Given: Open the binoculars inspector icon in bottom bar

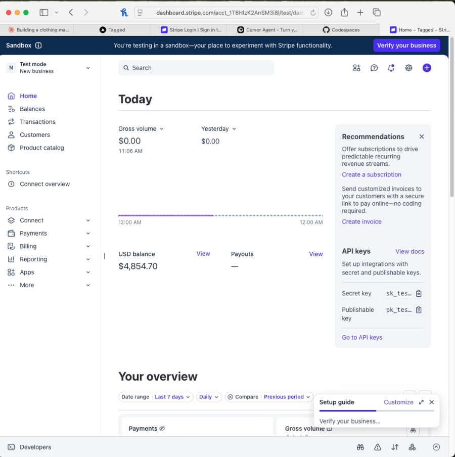Looking at the screenshot, I should click(x=360, y=447).
